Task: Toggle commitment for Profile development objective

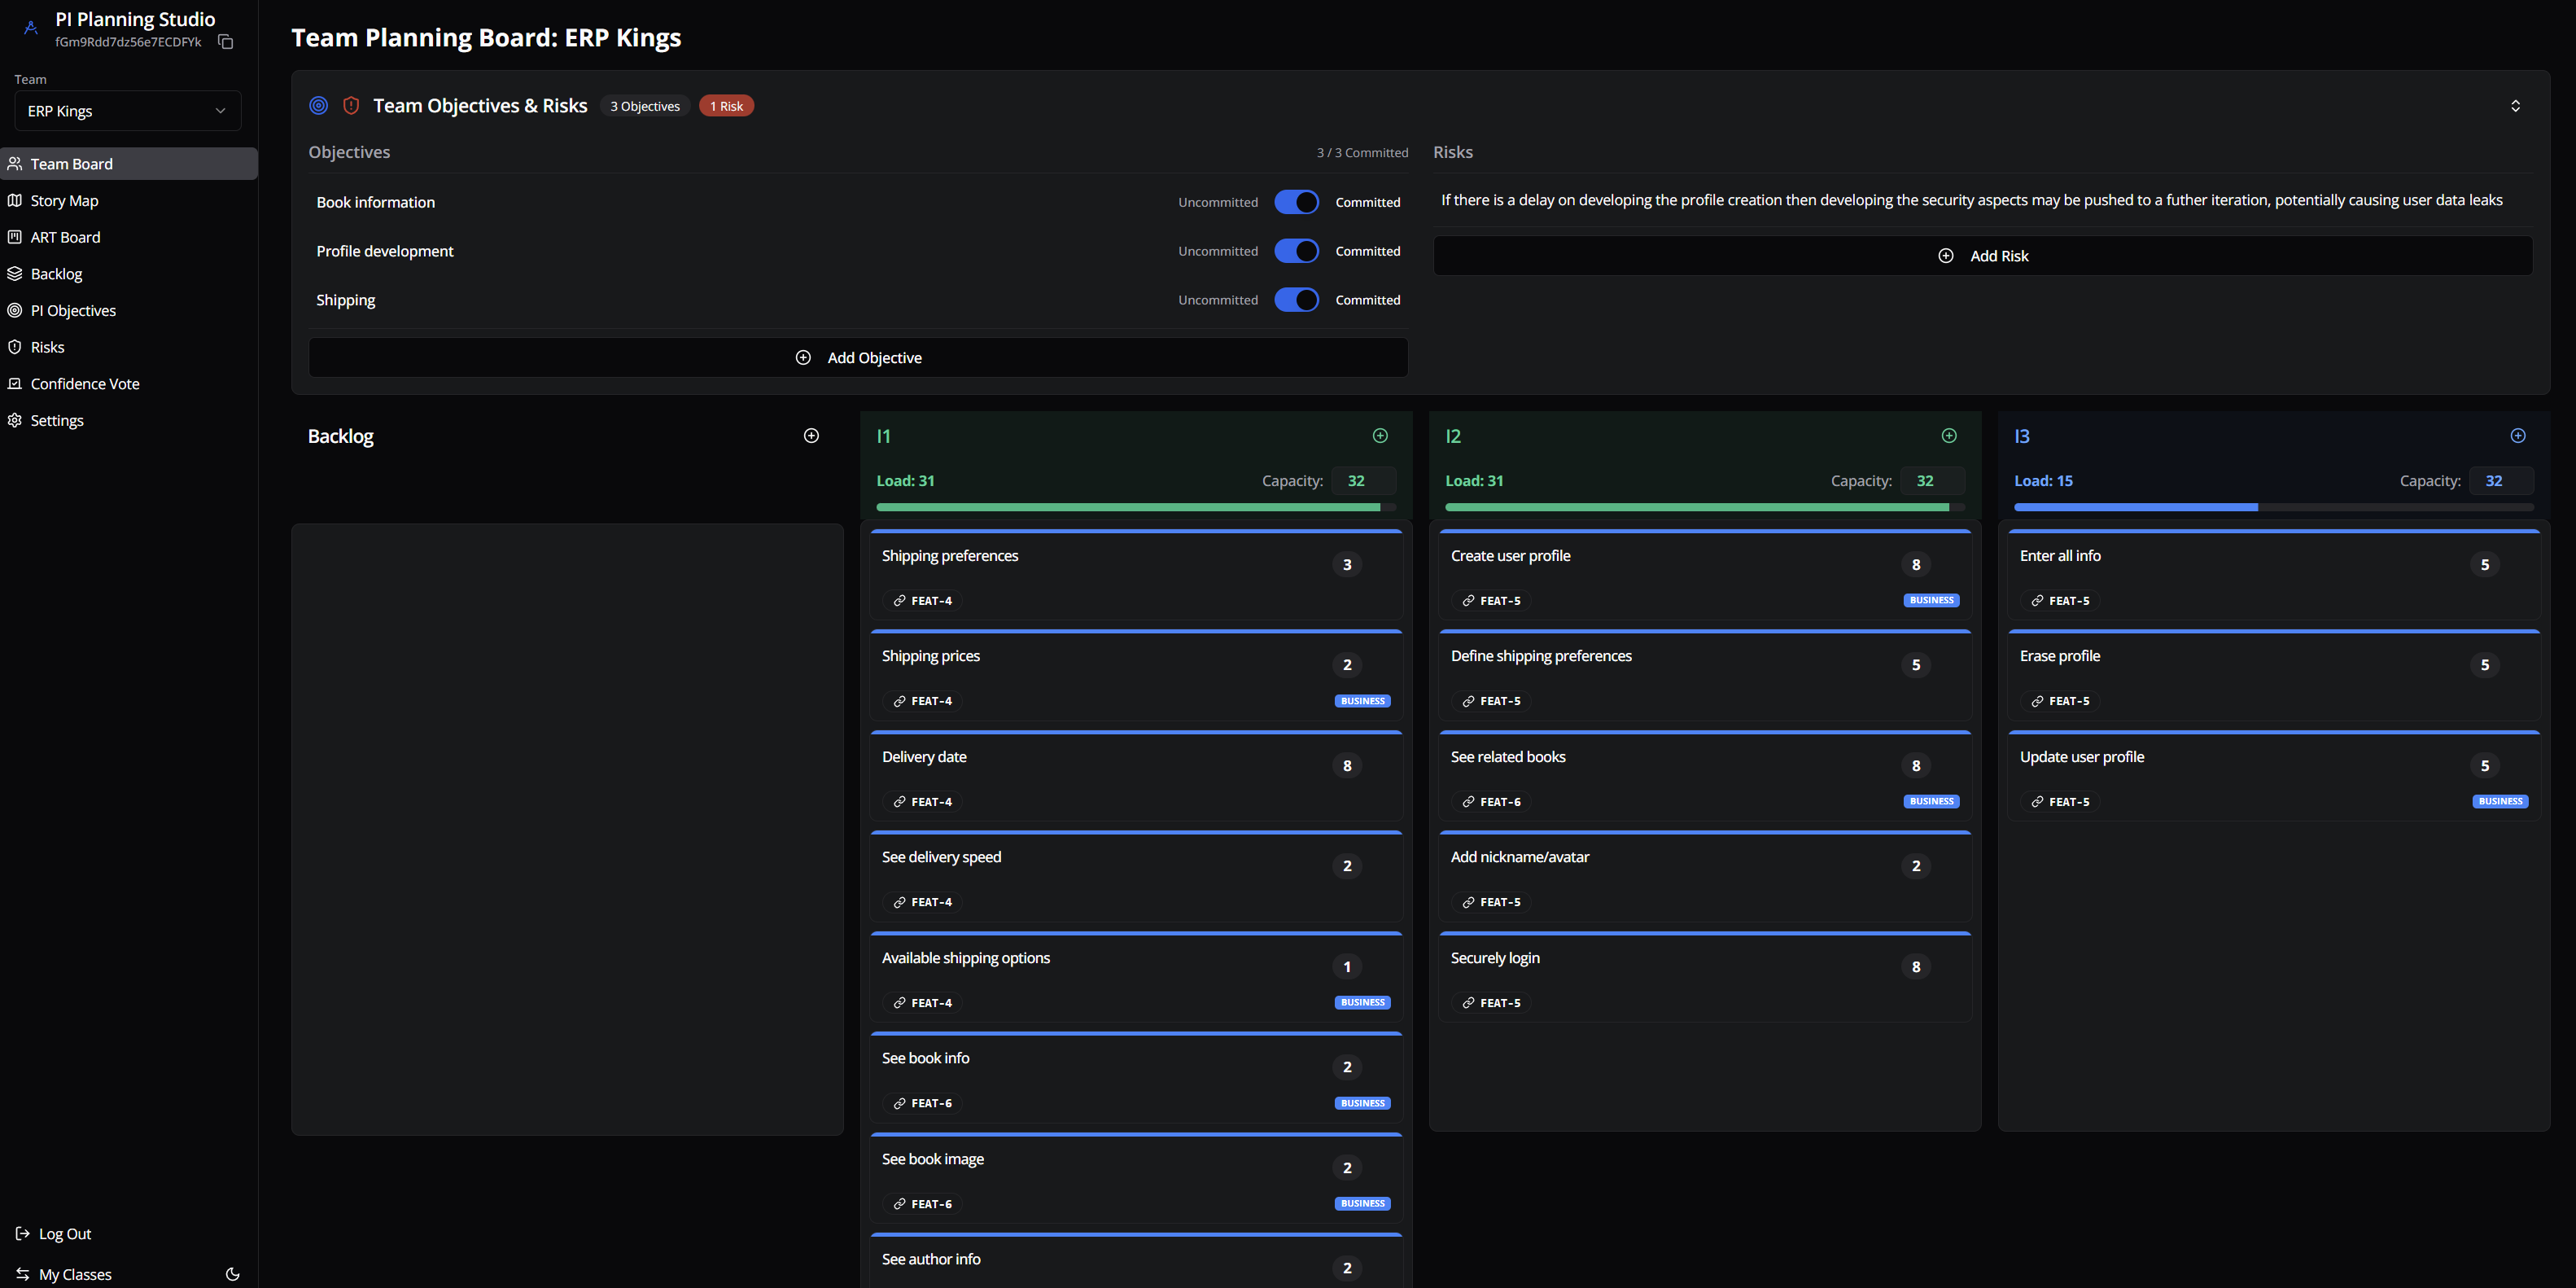Action: [1297, 251]
